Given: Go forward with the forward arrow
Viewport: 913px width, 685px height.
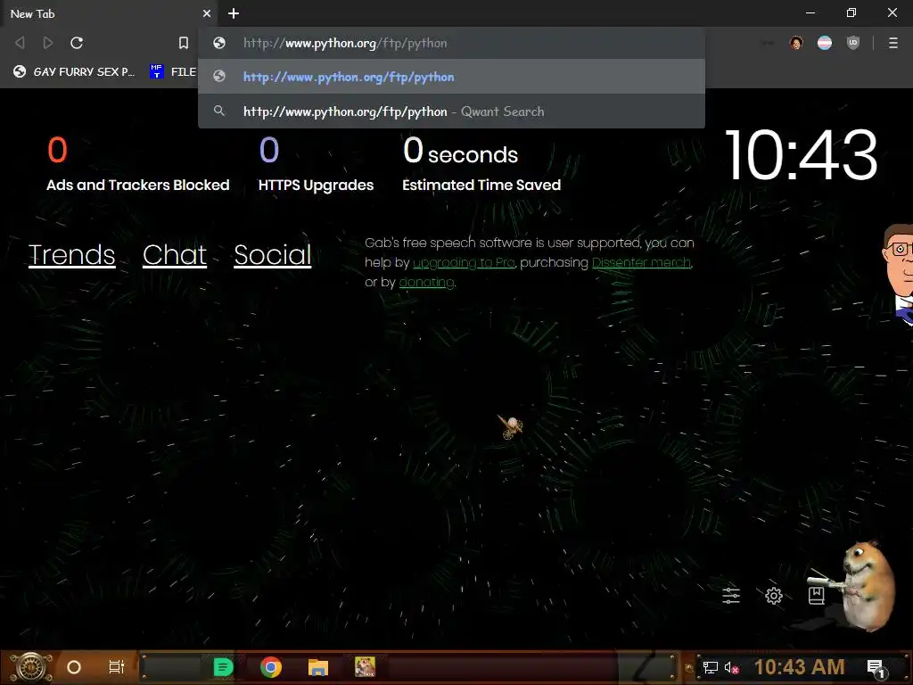Looking at the screenshot, I should click(x=48, y=43).
